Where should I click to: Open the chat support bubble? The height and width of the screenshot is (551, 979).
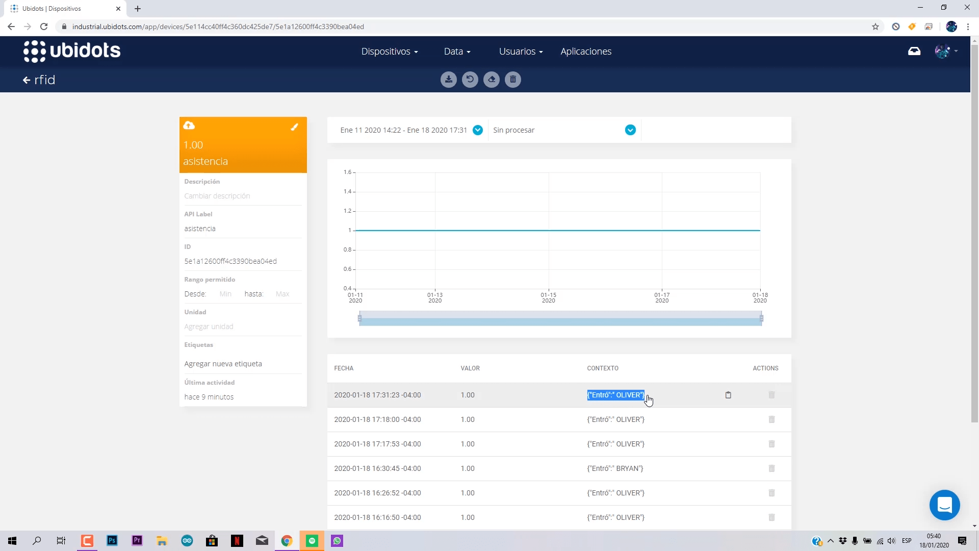[x=944, y=505]
